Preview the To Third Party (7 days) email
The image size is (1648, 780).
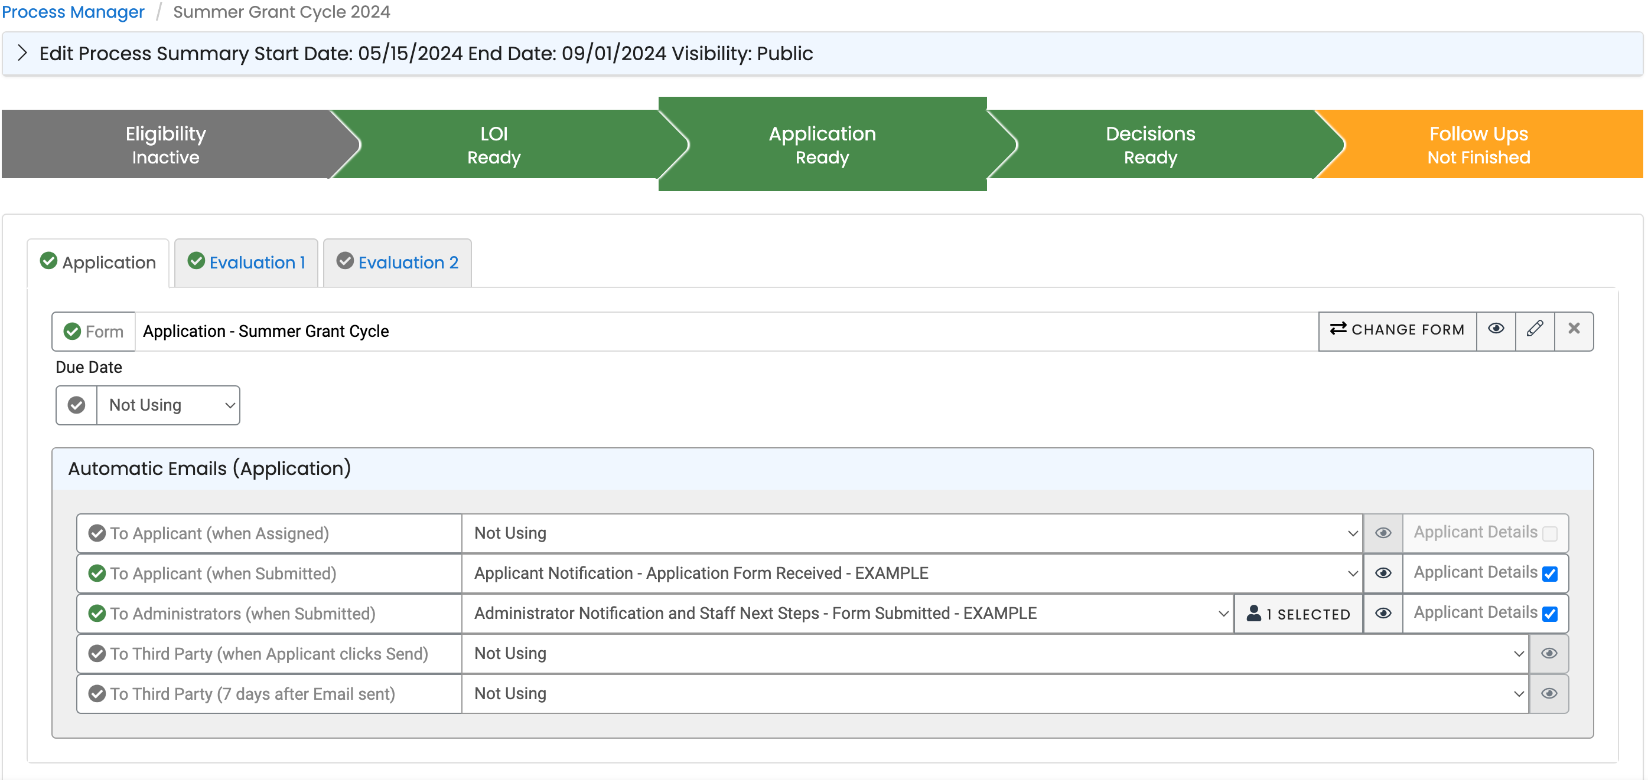(1549, 694)
